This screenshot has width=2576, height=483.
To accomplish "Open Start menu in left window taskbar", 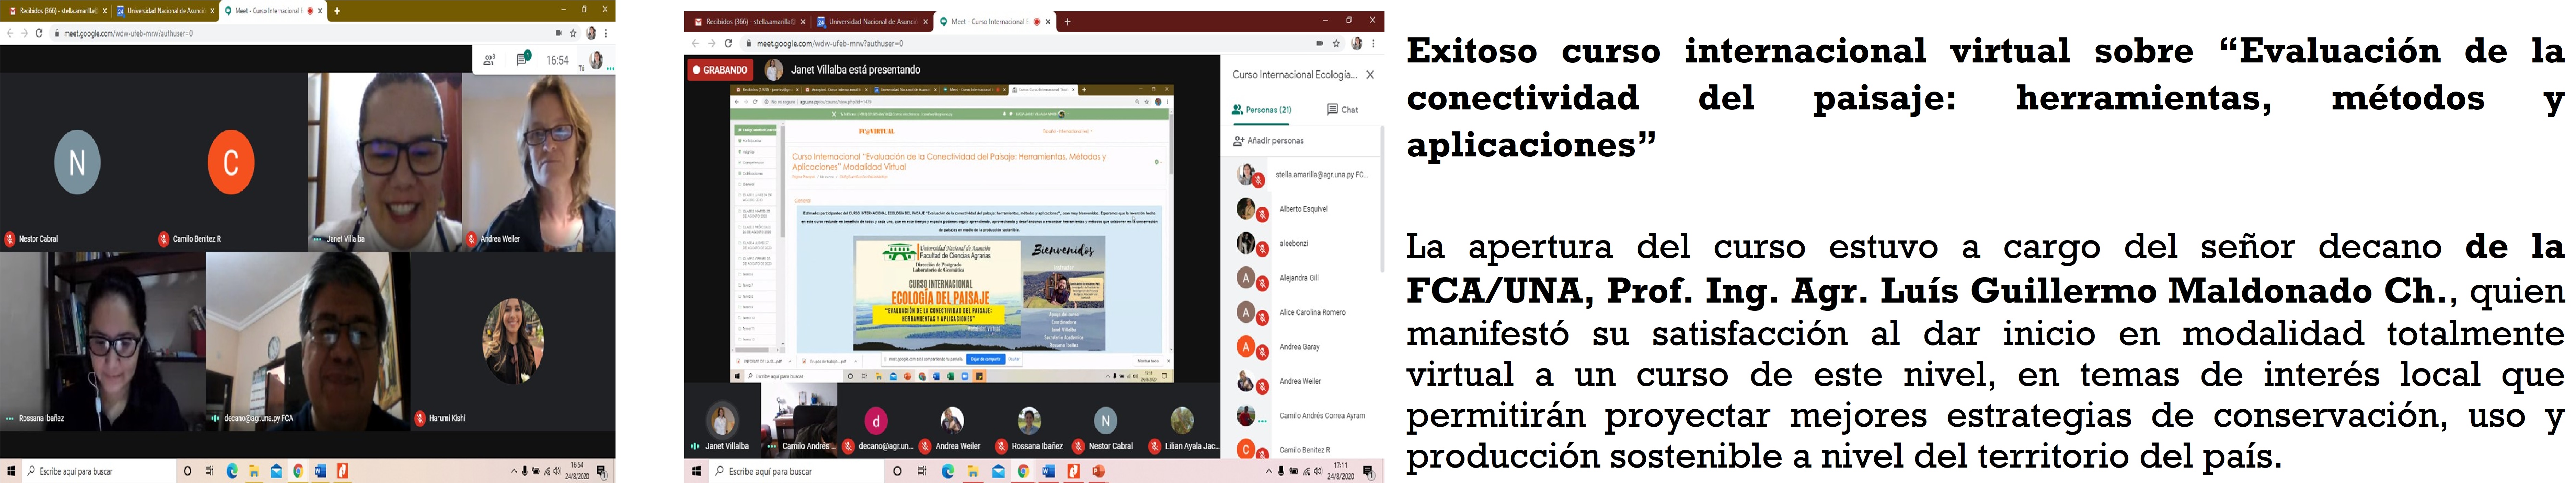I will [11, 471].
